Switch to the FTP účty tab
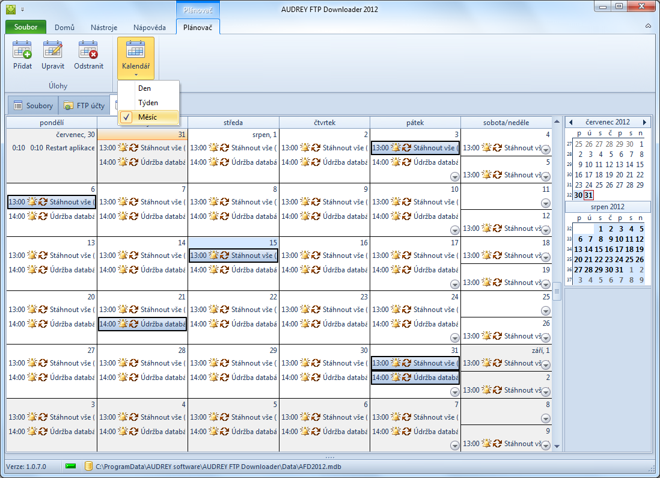 (x=84, y=106)
